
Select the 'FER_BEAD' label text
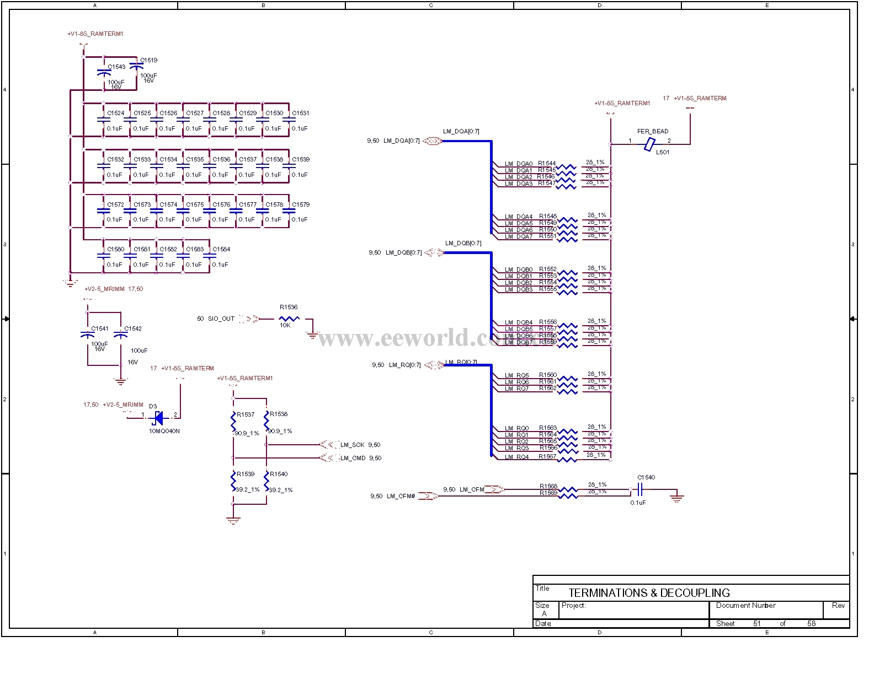pos(653,131)
